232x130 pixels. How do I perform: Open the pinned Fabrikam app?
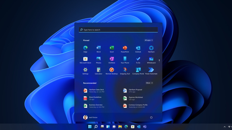tap(151, 48)
